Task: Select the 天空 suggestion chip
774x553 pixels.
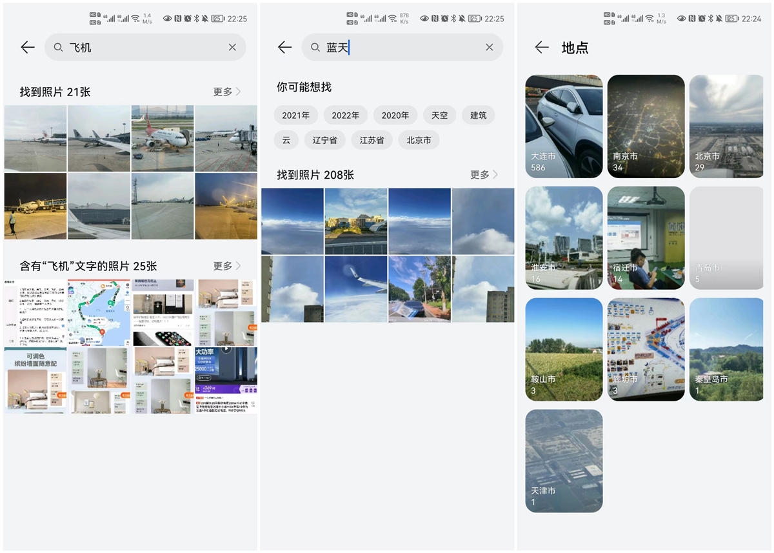Action: click(x=439, y=115)
